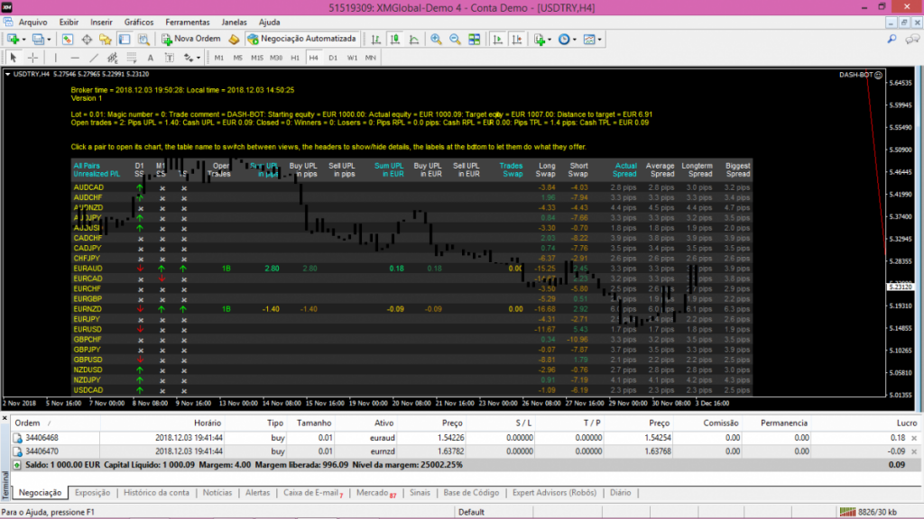Draw a vertical line tool
Screen dimensions: 924x519
coord(55,58)
